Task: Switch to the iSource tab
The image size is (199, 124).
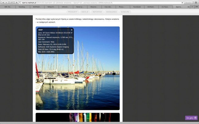Action: click(95, 7)
